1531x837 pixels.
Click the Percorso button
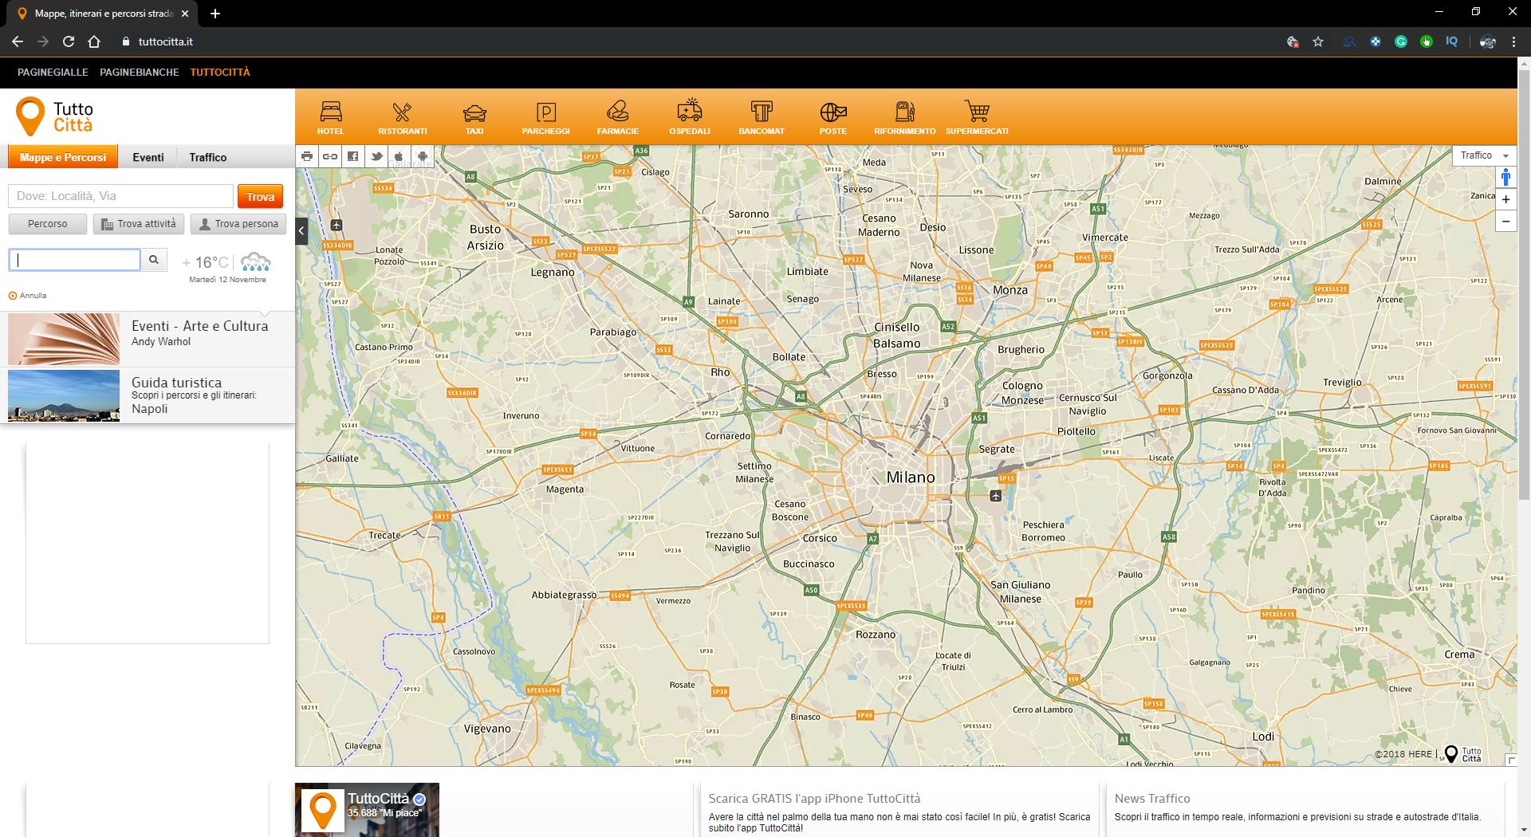pos(48,224)
